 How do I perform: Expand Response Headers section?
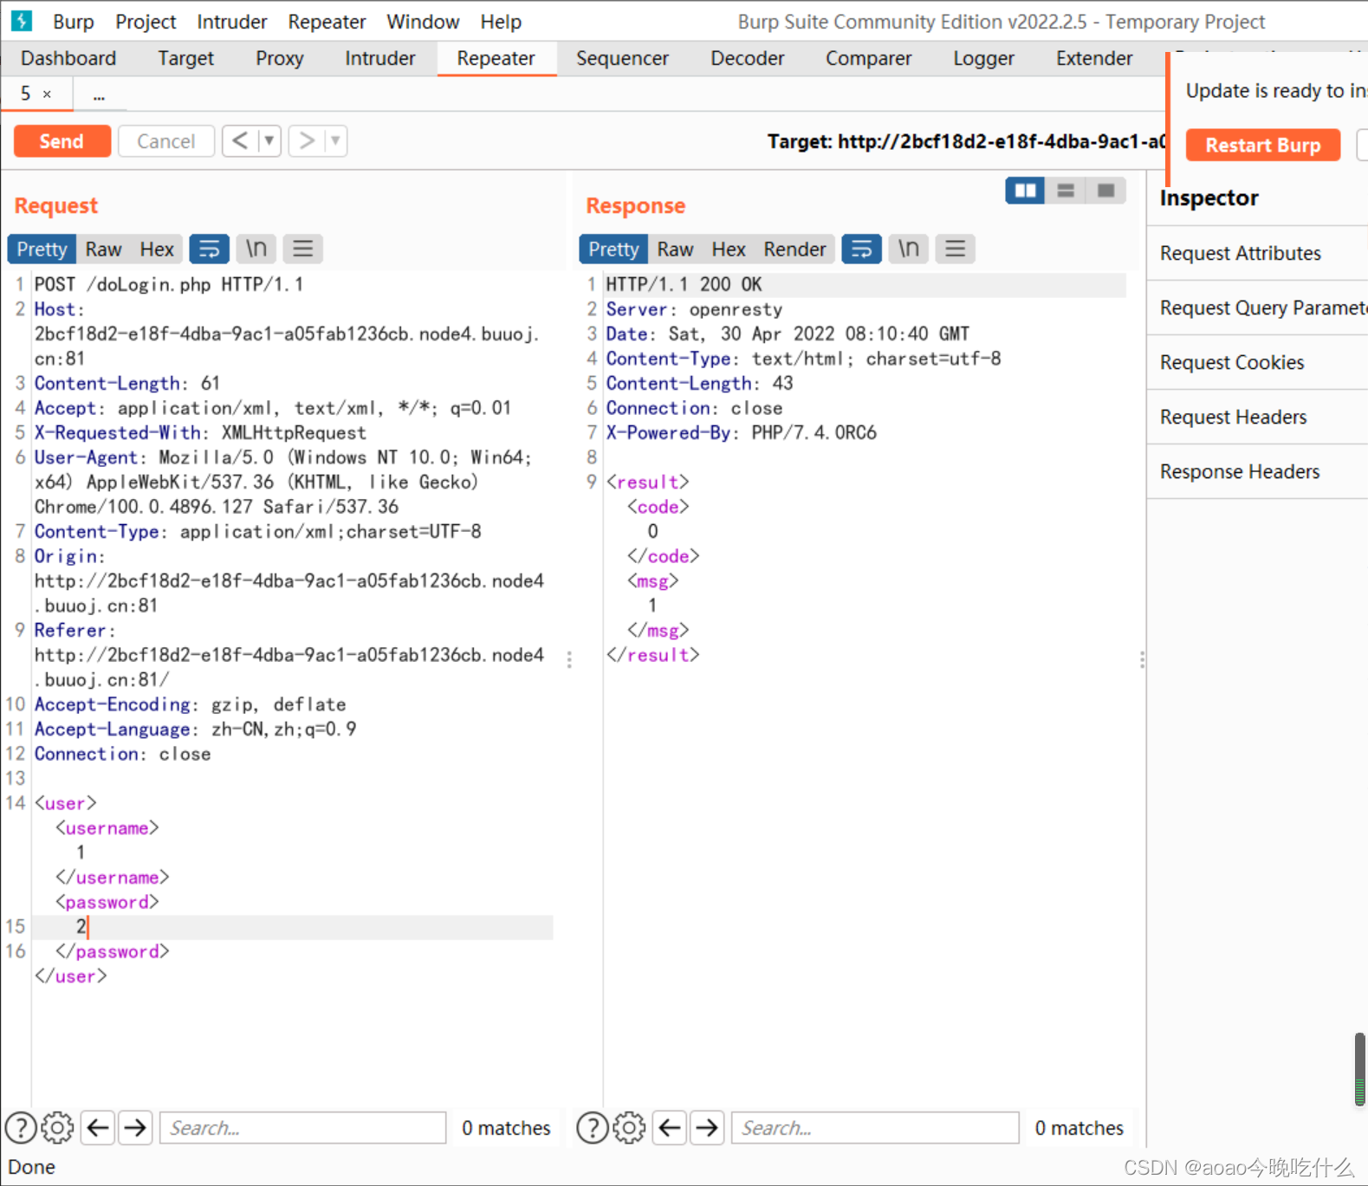point(1257,471)
